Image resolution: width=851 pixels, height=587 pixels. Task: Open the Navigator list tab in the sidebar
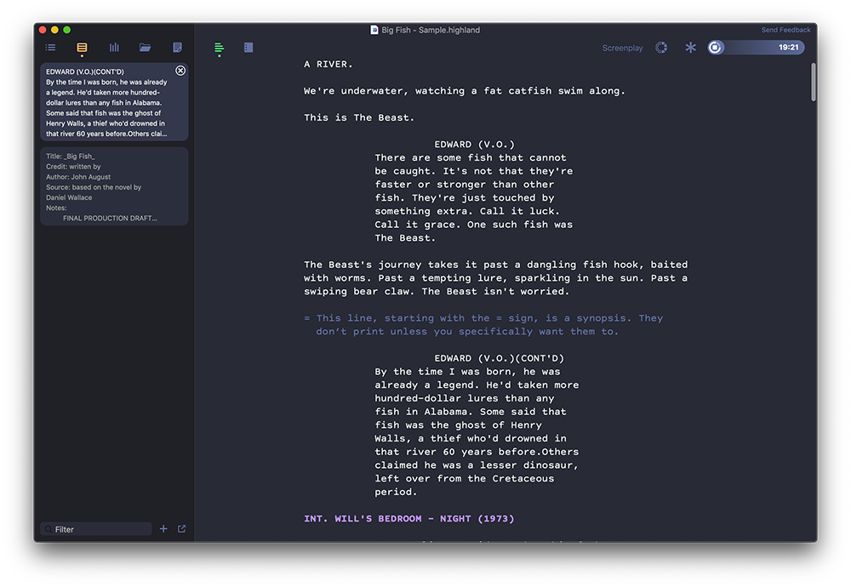coord(50,48)
